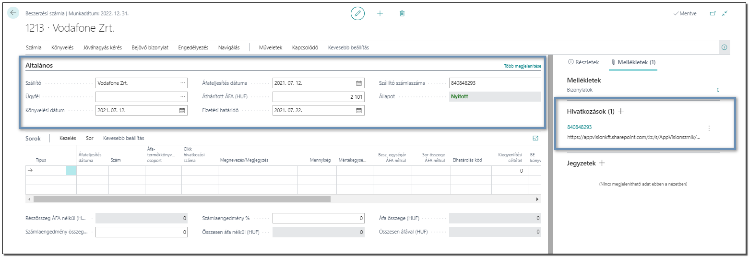Click Bizonylatok count 0 link
The image size is (749, 257).
pos(718,90)
